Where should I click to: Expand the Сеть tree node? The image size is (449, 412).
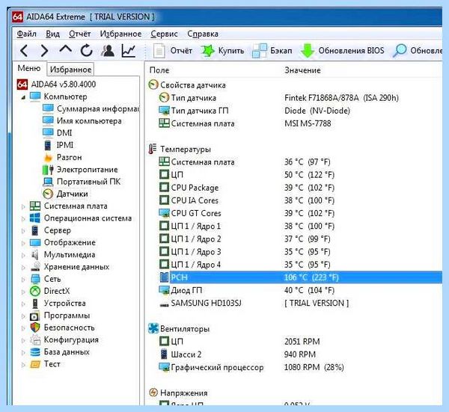pyautogui.click(x=23, y=280)
